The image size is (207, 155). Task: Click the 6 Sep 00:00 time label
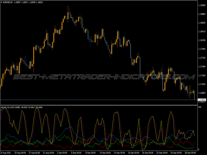point(76,153)
